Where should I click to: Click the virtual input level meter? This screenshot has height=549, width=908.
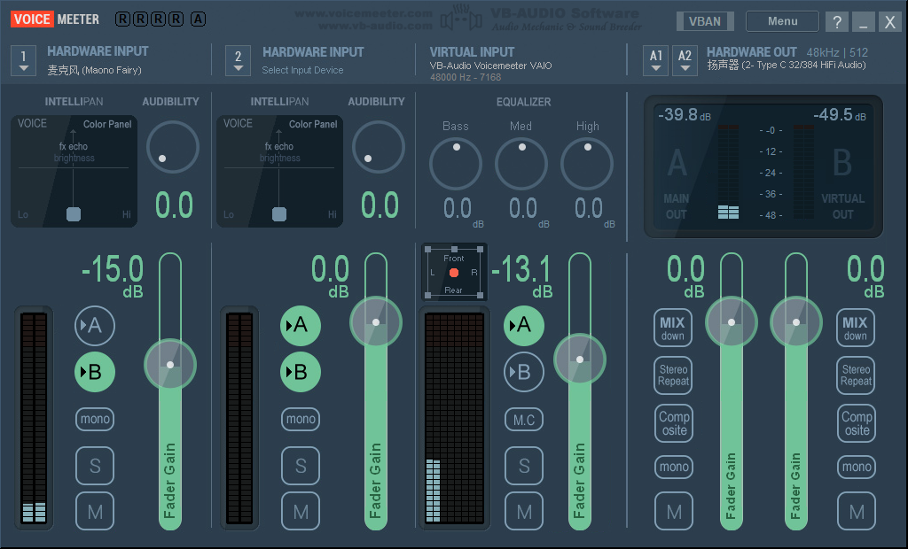click(455, 419)
